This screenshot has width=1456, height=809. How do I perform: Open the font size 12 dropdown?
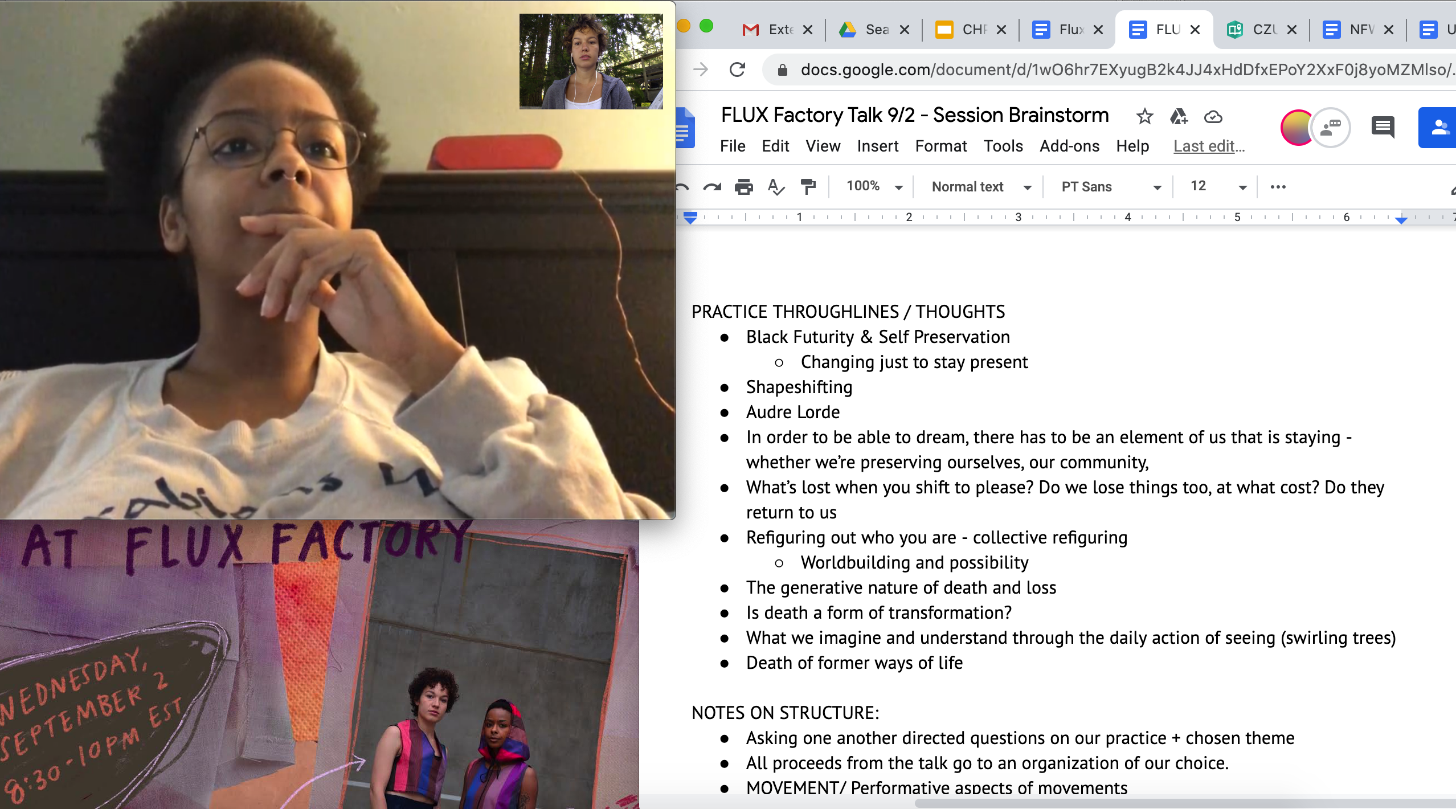click(1218, 187)
